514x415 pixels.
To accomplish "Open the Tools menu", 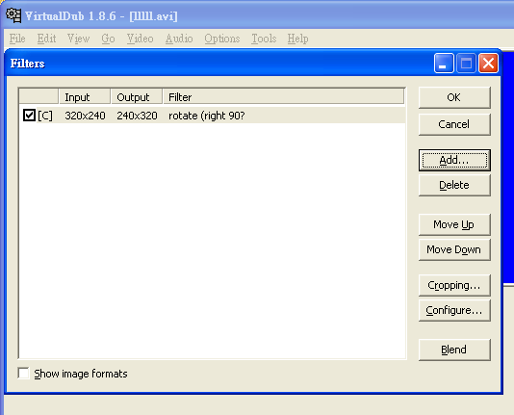I will click(264, 39).
